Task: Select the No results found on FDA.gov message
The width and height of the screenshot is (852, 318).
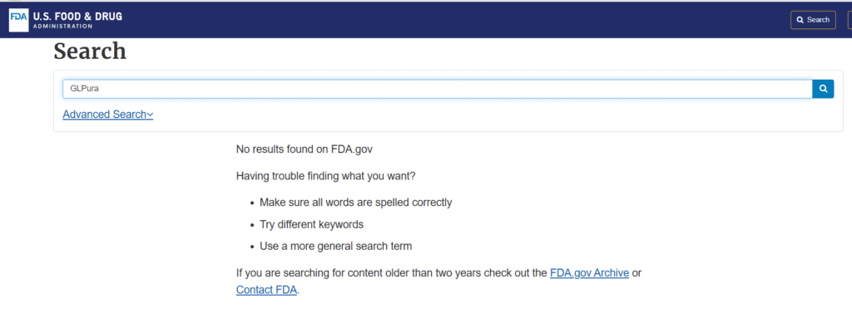Action: pyautogui.click(x=305, y=149)
